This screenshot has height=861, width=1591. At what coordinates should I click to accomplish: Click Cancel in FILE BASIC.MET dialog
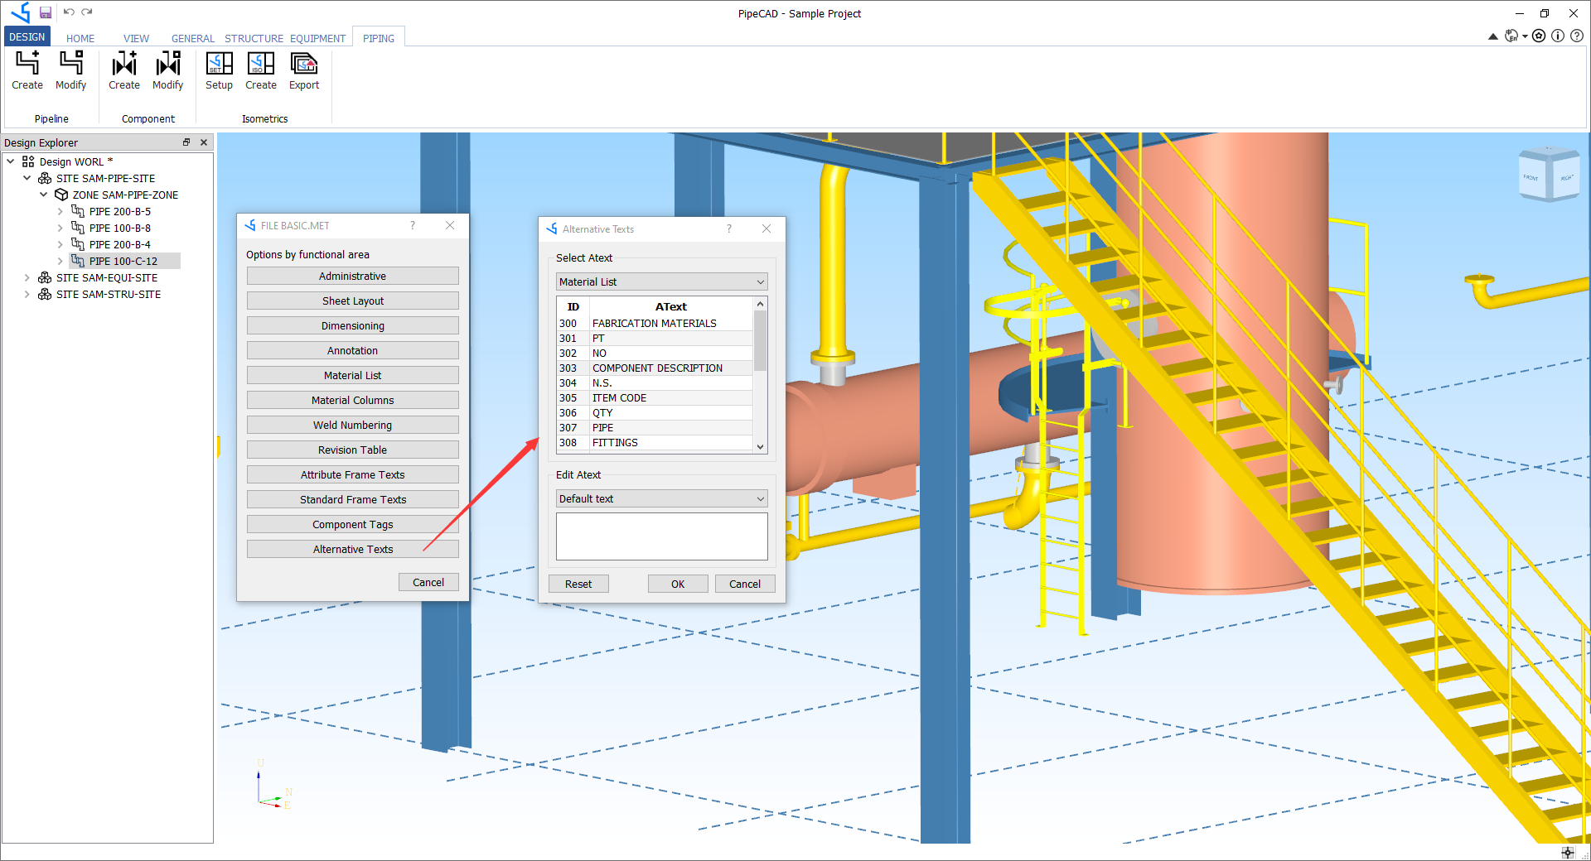(x=428, y=582)
